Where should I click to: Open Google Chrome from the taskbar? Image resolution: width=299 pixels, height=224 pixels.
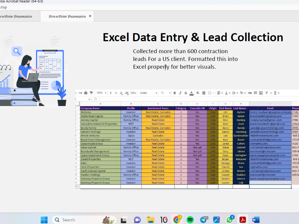[177, 220]
